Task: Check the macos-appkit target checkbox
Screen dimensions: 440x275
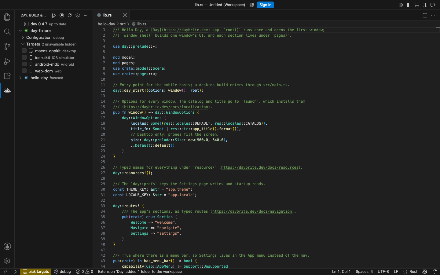Action: [24, 51]
